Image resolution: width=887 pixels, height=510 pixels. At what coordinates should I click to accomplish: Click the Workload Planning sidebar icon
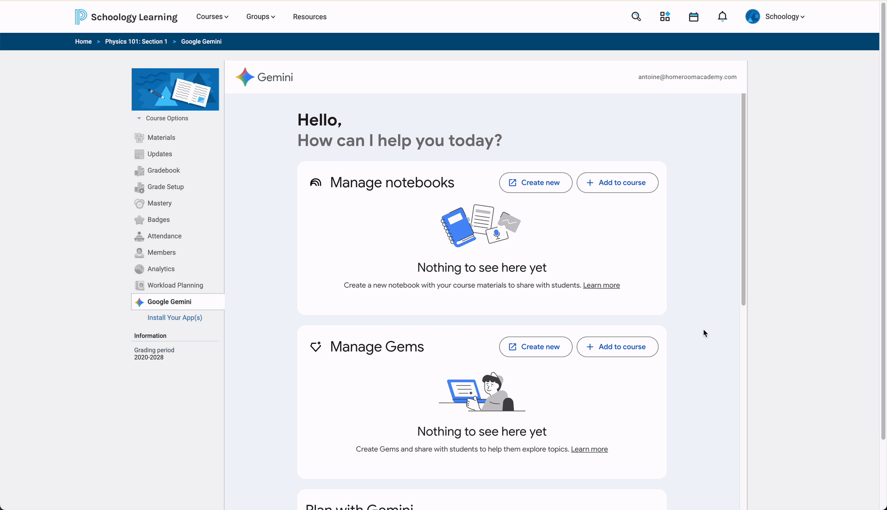point(139,285)
